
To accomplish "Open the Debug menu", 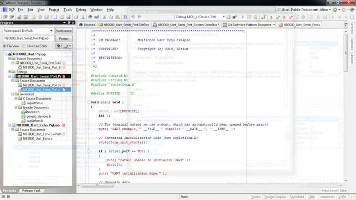I will 81,9.
